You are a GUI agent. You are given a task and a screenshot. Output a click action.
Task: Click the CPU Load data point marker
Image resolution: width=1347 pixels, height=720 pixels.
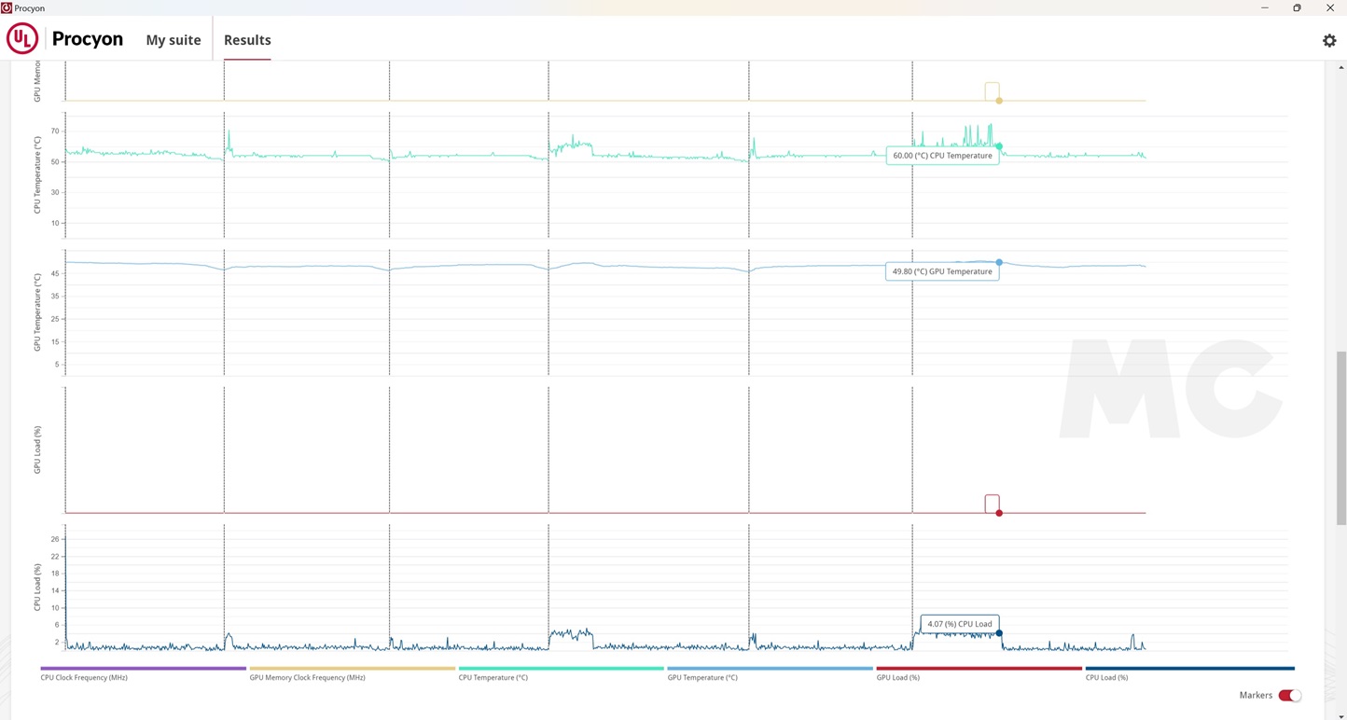click(999, 633)
